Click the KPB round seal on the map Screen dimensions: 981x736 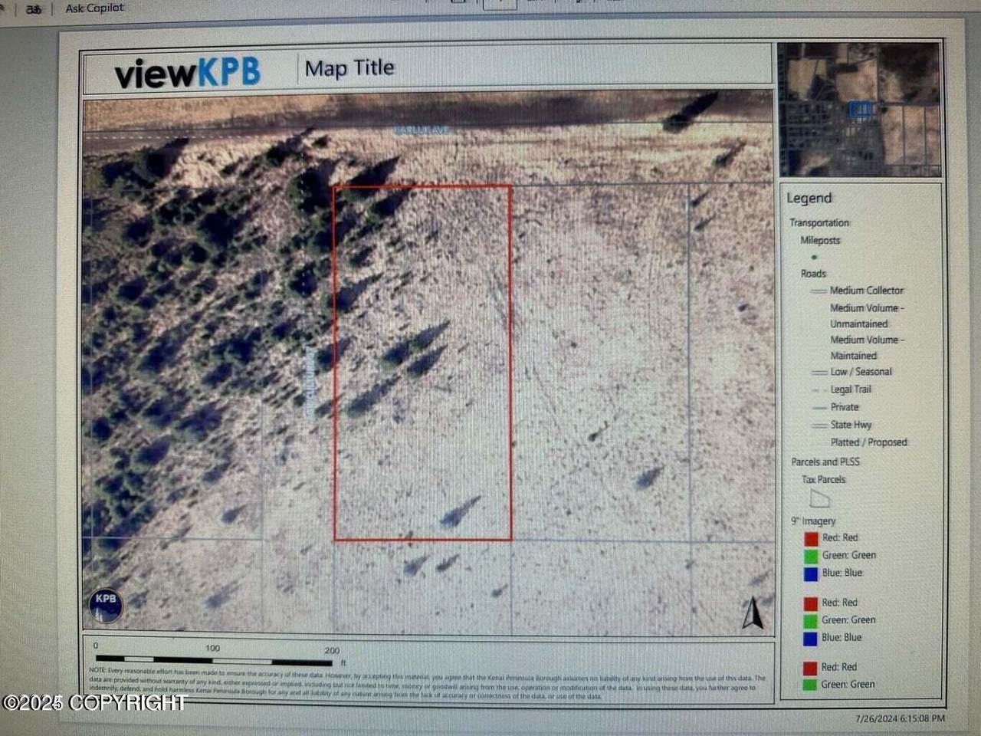[106, 604]
